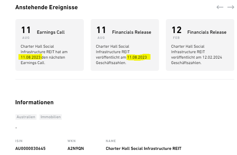Viewport: 237px width, 155px height.
Task: Click the next events right arrow
Action: [x=231, y=7]
